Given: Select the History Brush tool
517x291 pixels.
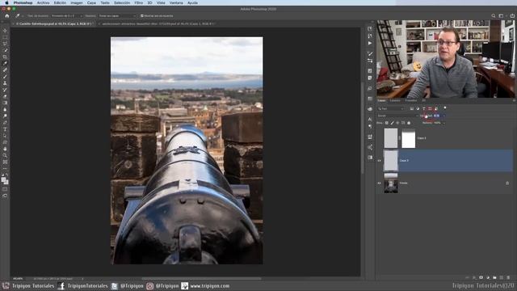Looking at the screenshot, I should [5, 90].
